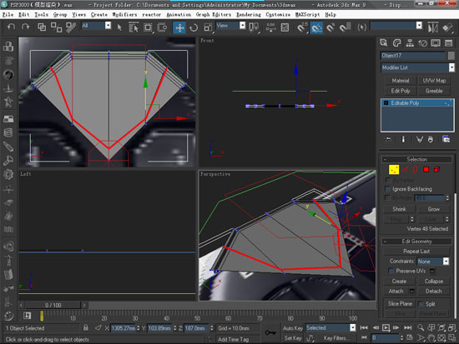459x344 pixels.
Task: Go to animation start frame
Action: click(364, 327)
